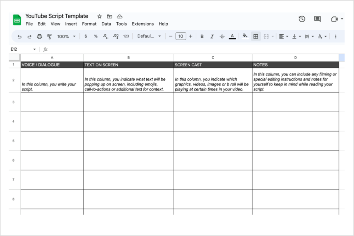This screenshot has height=236, width=354.
Task: Open horizontal align dropdown
Action: (x=284, y=37)
